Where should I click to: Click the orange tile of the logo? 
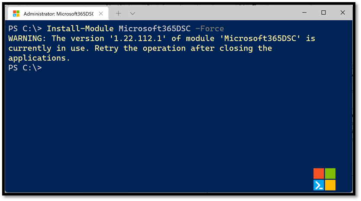pos(319,173)
